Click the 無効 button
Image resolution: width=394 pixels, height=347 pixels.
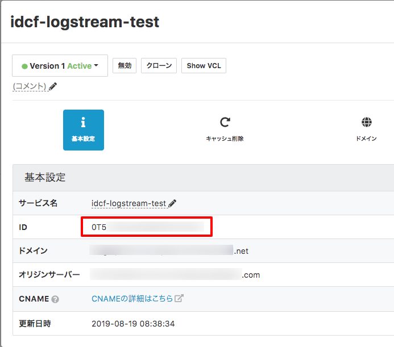(x=124, y=66)
